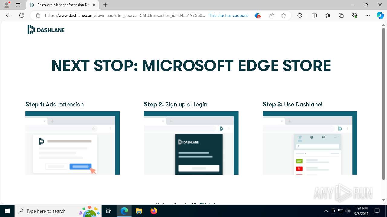387x217 pixels.
Task: View site information lock icon
Action: (x=38, y=15)
